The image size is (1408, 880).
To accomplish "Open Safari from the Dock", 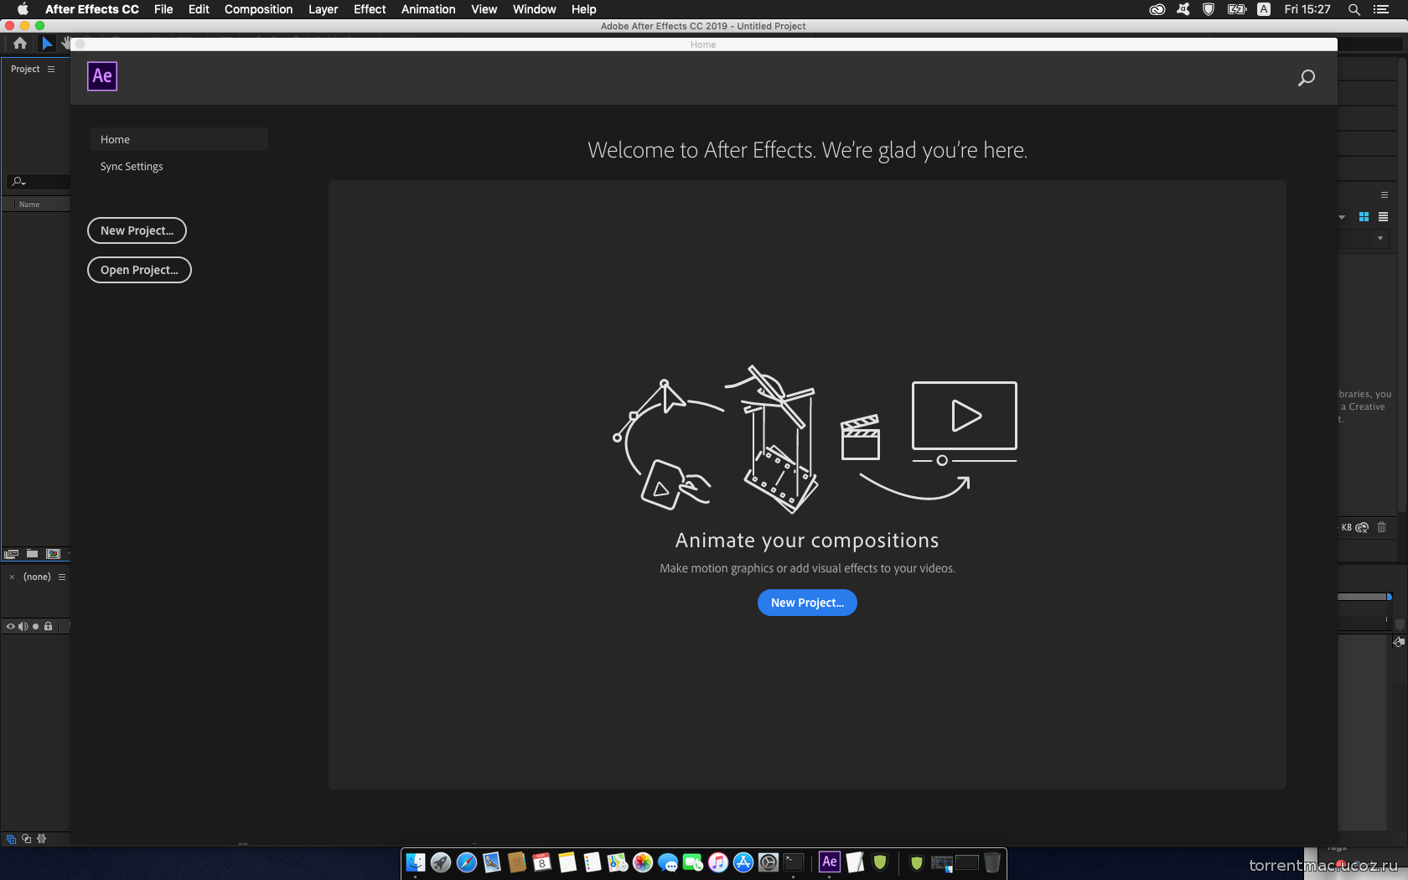I will [x=467, y=862].
